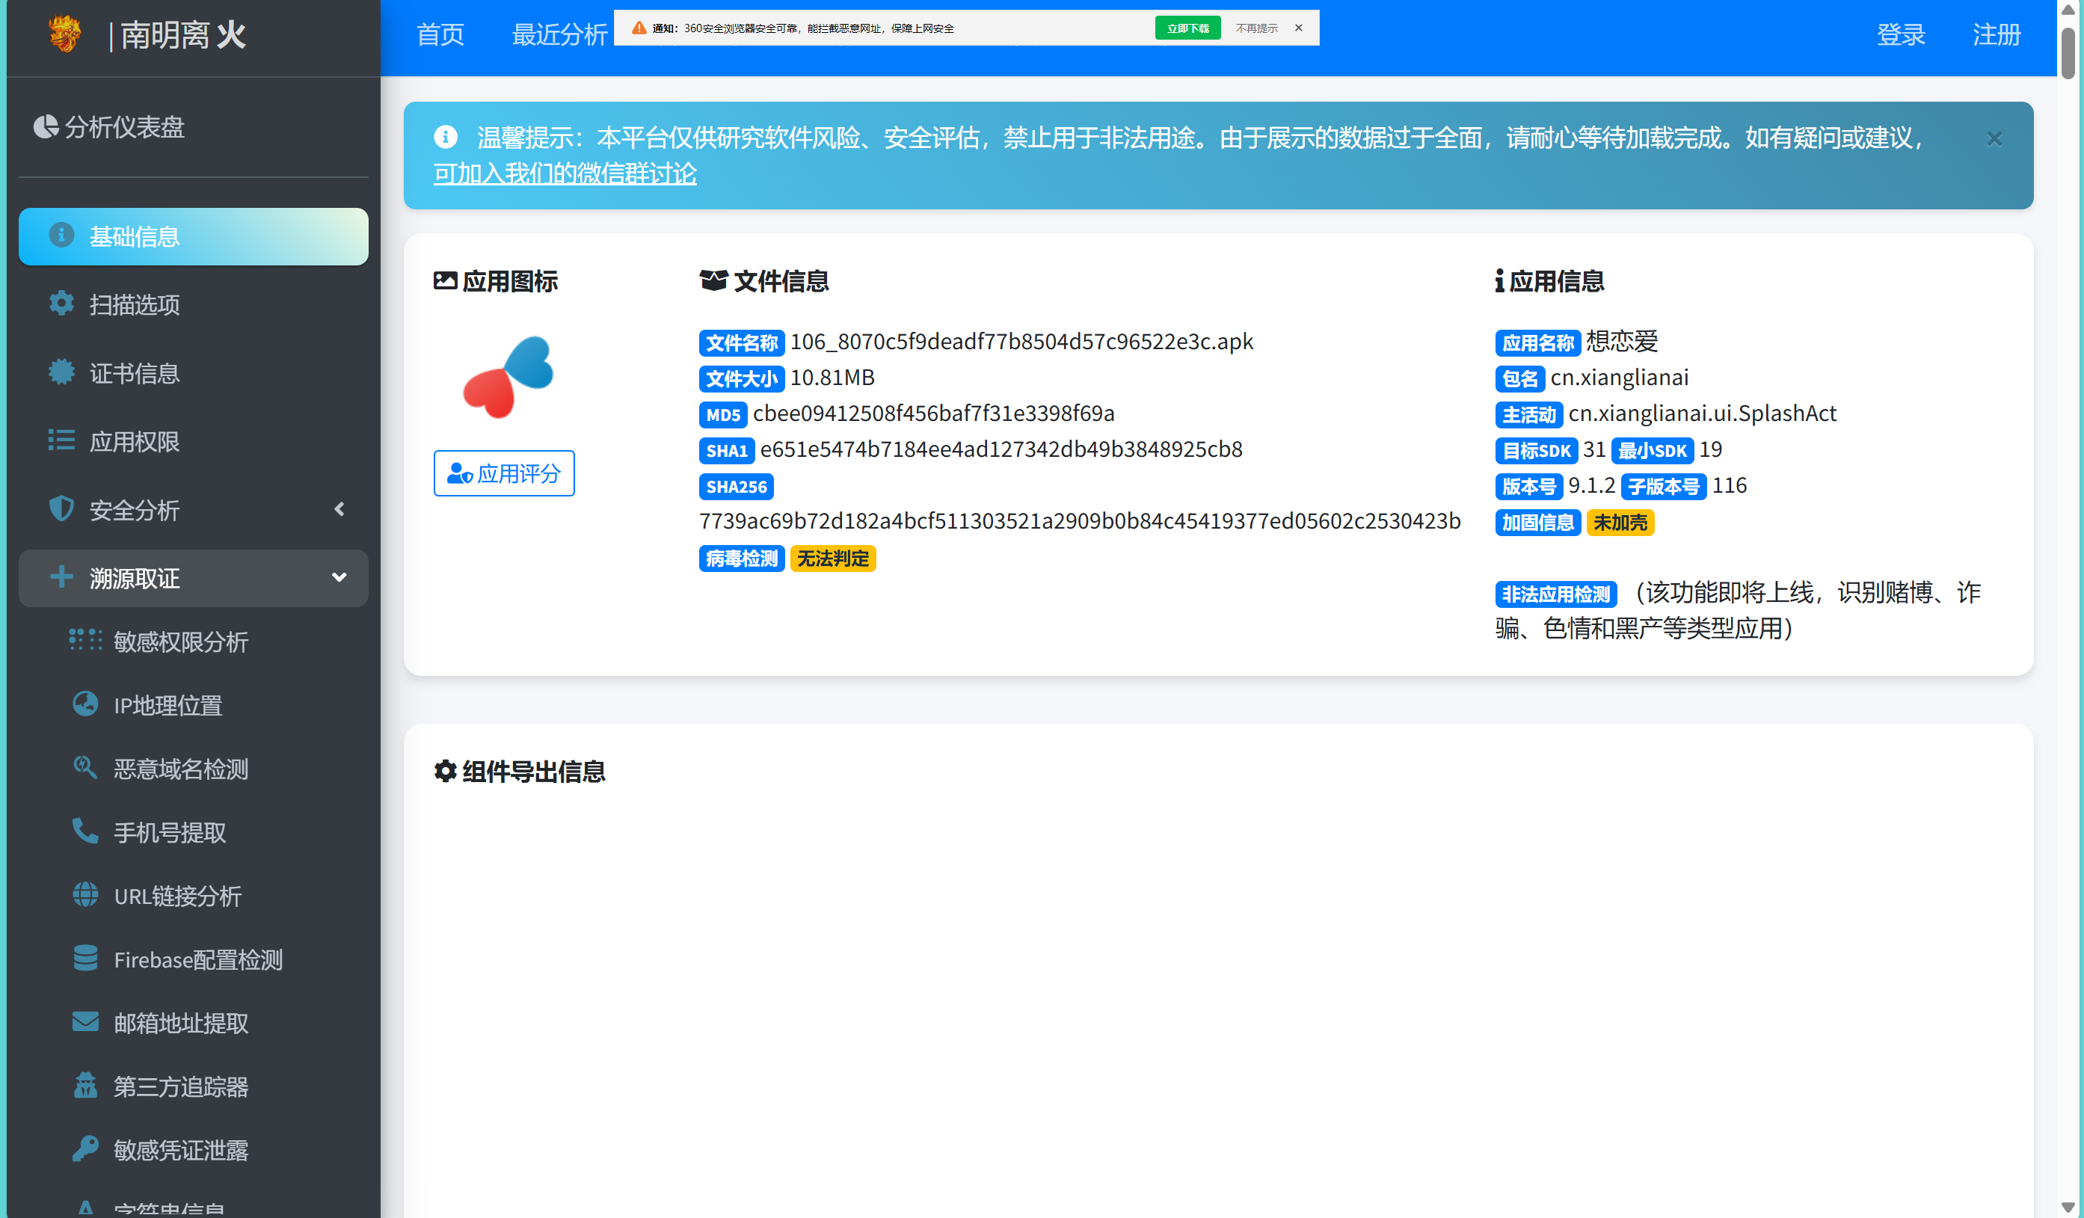The image size is (2084, 1218).
Task: Click the 手机号提取 phone icon
Action: (x=85, y=831)
